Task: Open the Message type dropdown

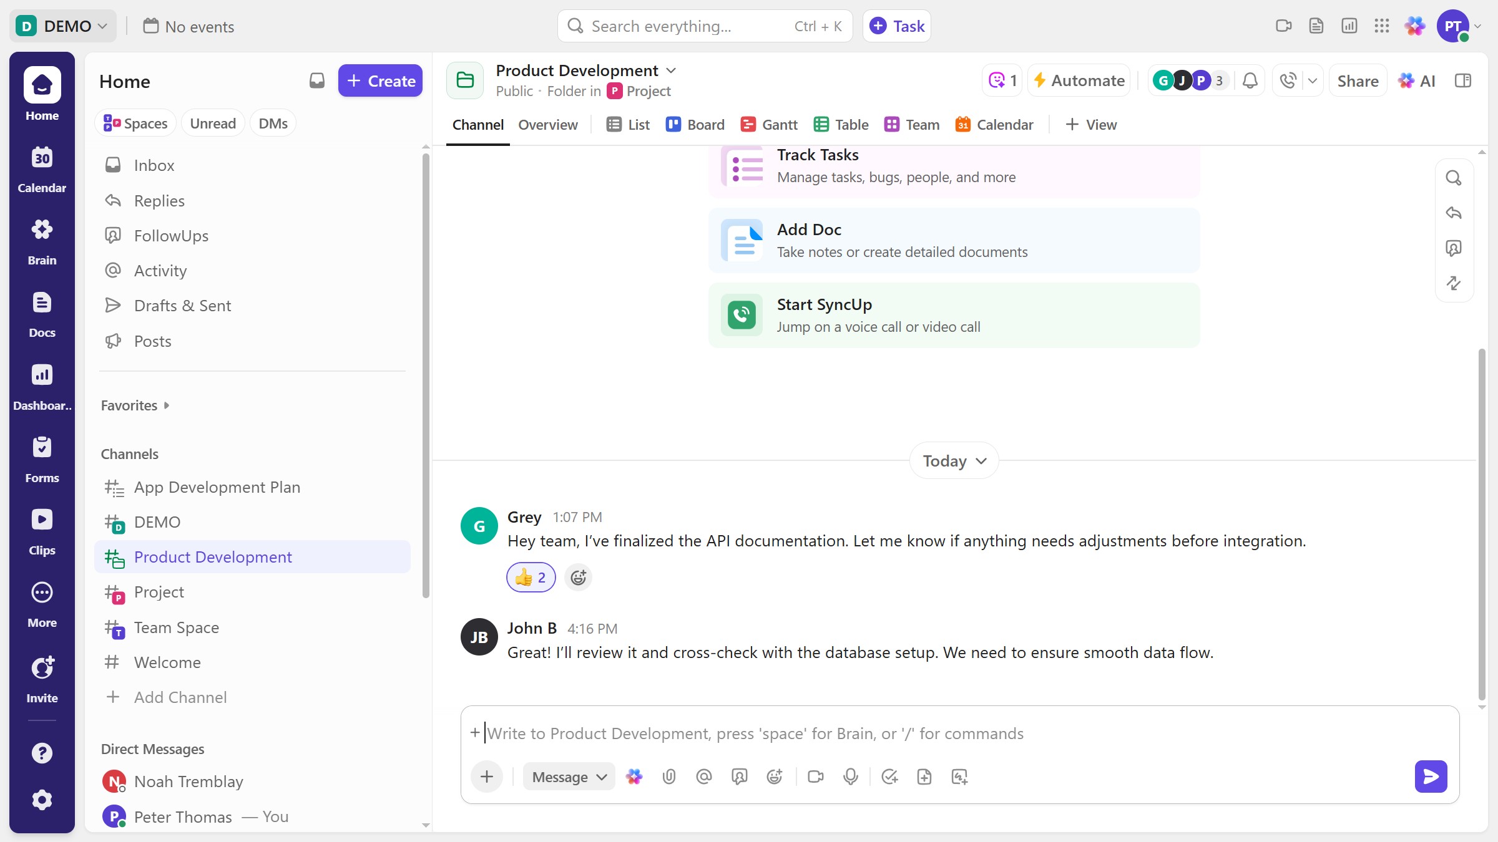Action: pyautogui.click(x=569, y=777)
